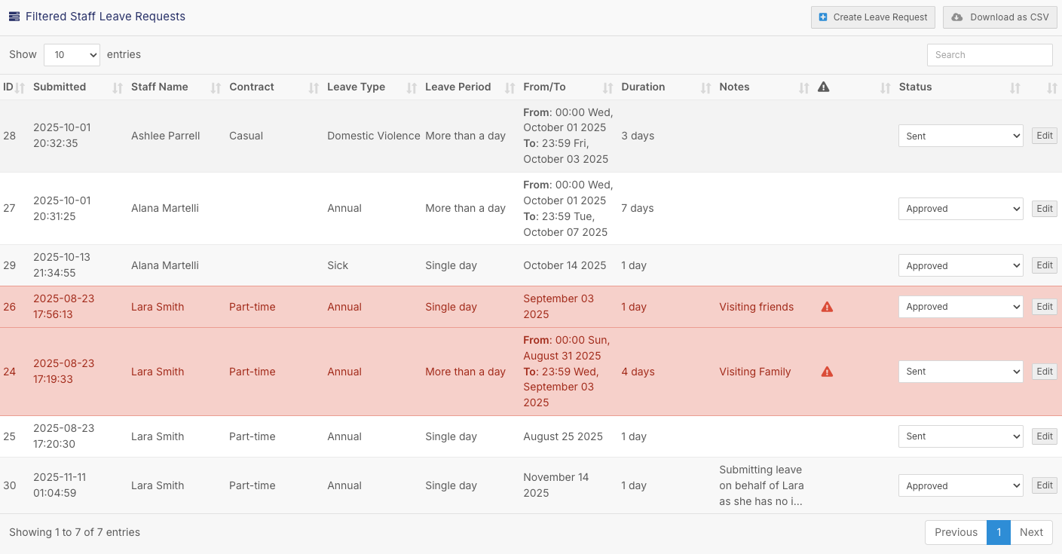Sort by Leave Period column arrows
Screen dimensions: 1062x554
[510, 88]
